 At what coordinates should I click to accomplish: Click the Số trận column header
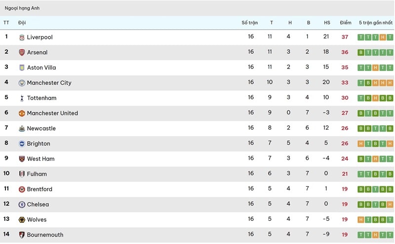[250, 23]
